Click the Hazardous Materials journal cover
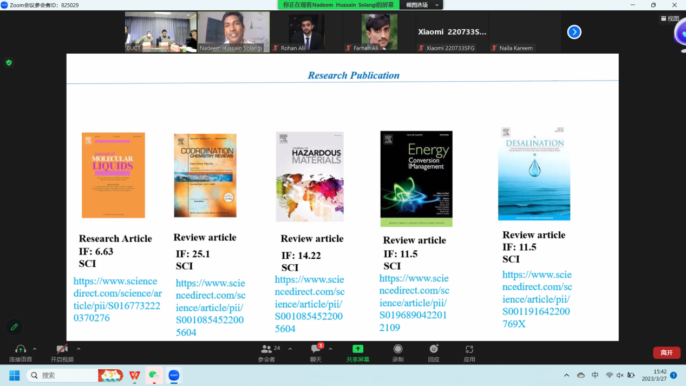Screen dimensions: 686x386 [310, 176]
